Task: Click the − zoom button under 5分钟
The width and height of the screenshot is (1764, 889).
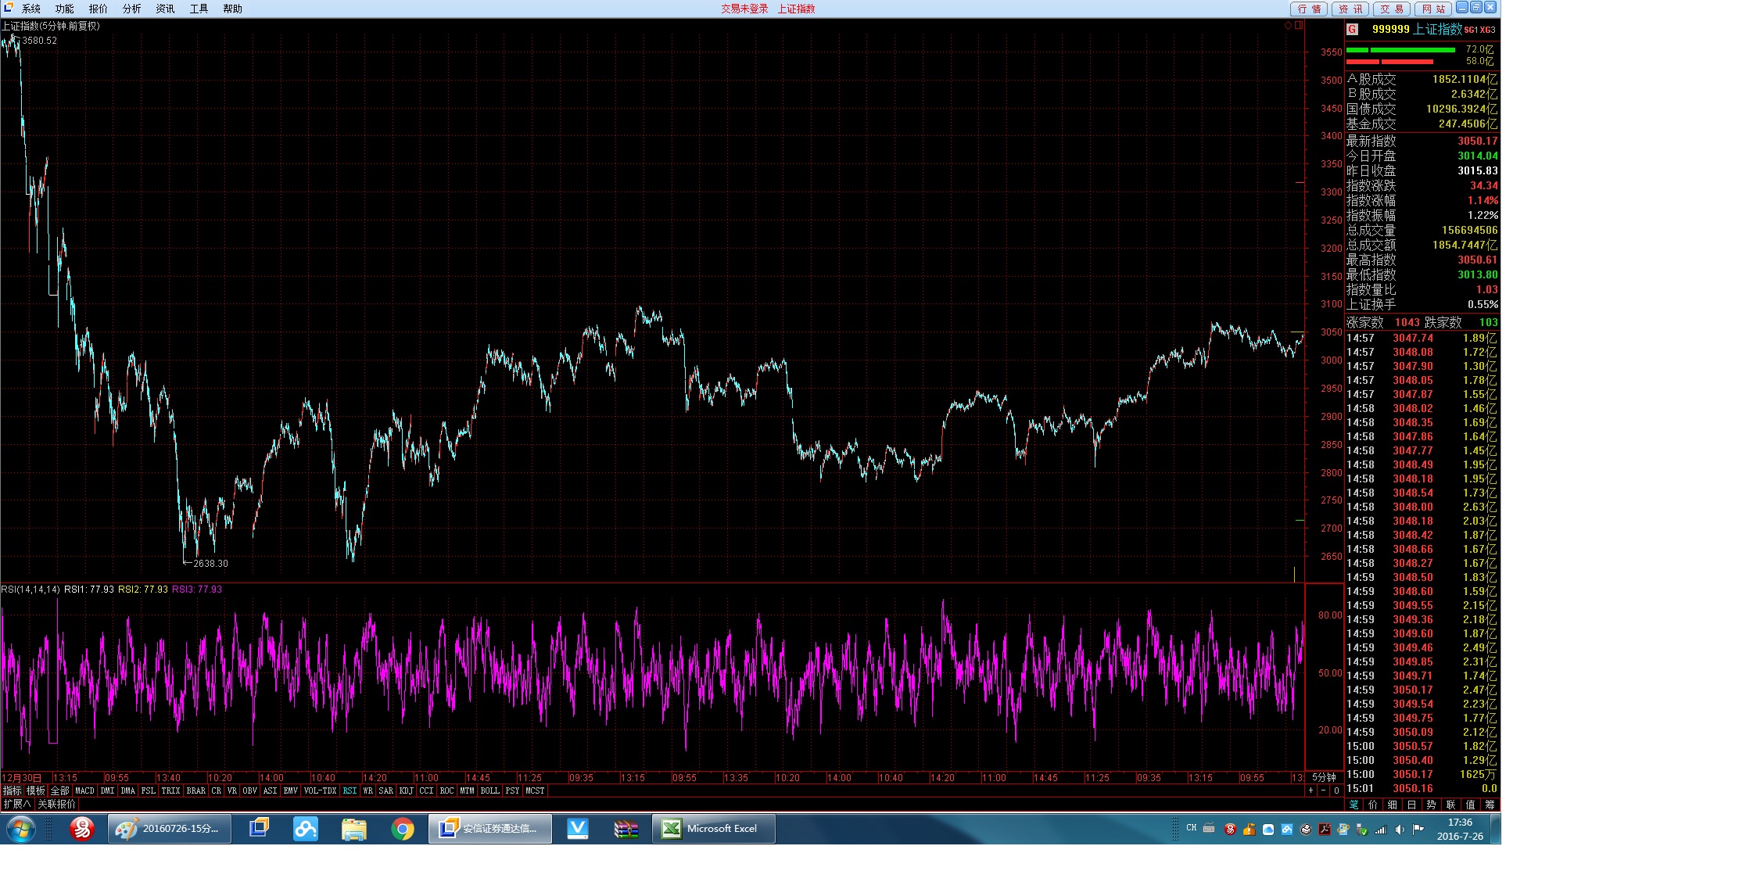Action: (x=1324, y=790)
